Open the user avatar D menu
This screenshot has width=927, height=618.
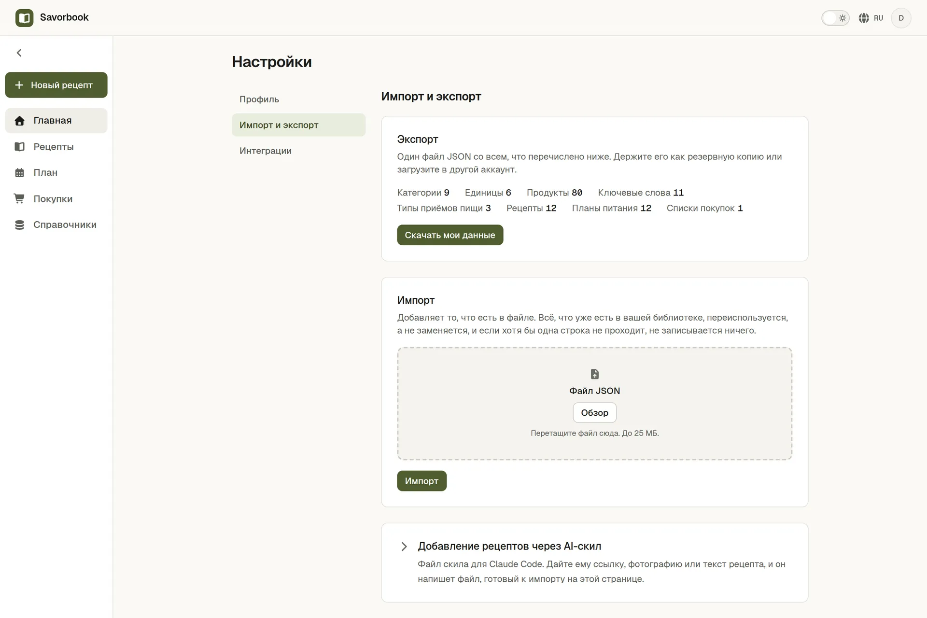point(901,18)
